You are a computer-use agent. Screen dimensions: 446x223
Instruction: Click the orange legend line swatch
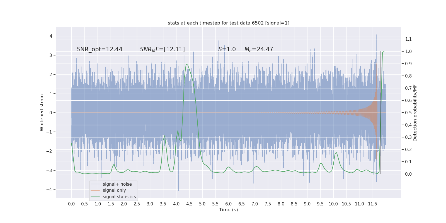95,190
